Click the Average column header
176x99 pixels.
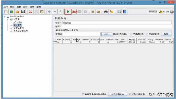click(76, 40)
